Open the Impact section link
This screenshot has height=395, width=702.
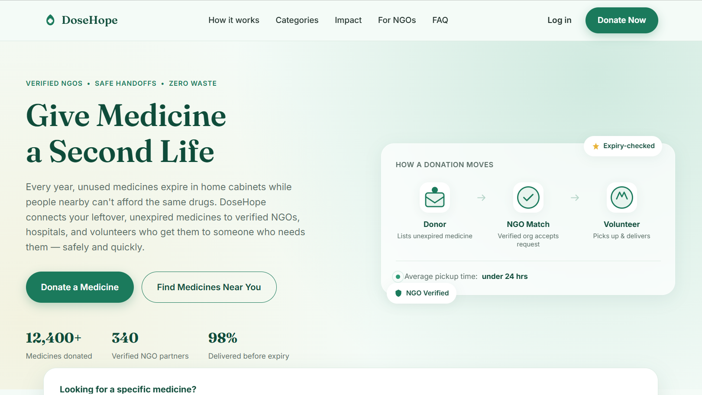tap(348, 20)
